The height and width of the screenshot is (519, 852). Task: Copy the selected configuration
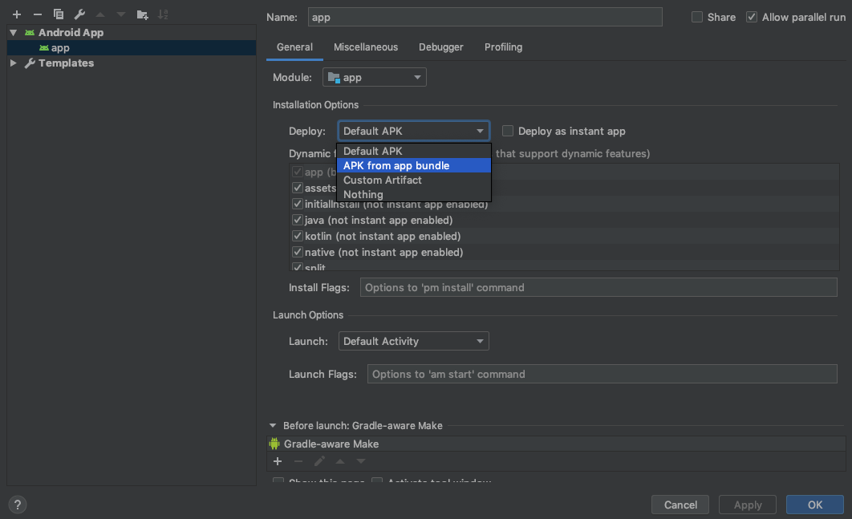(58, 14)
